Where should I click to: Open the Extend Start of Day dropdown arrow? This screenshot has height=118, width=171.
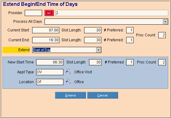(98, 50)
